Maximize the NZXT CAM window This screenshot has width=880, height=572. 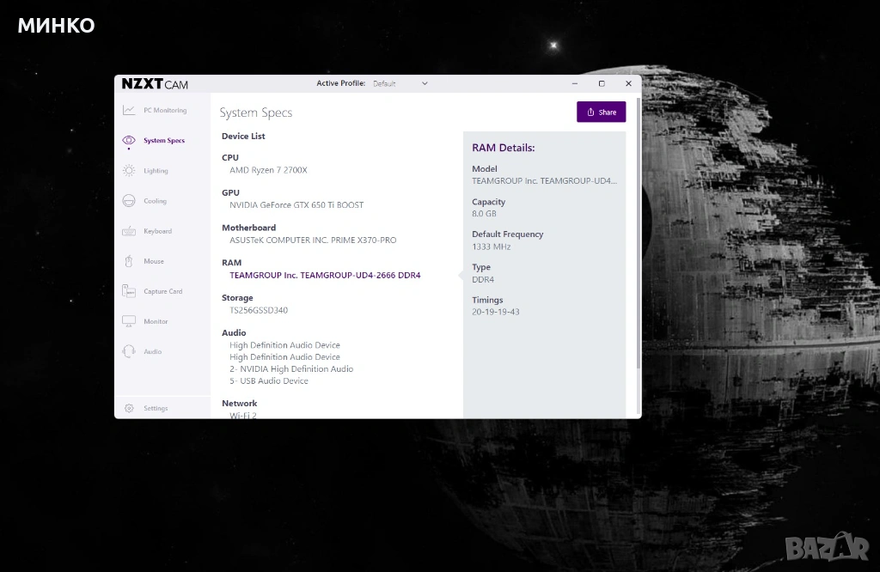point(602,83)
